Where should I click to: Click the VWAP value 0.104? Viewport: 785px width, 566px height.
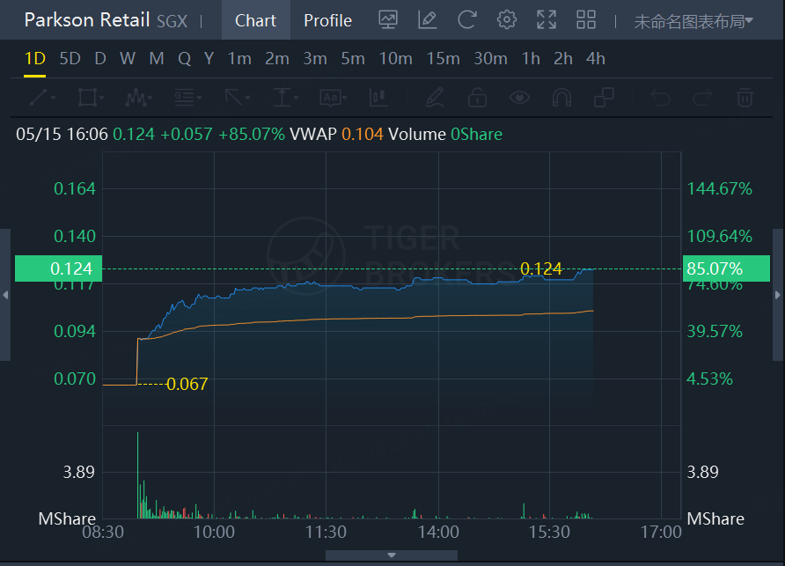point(363,134)
